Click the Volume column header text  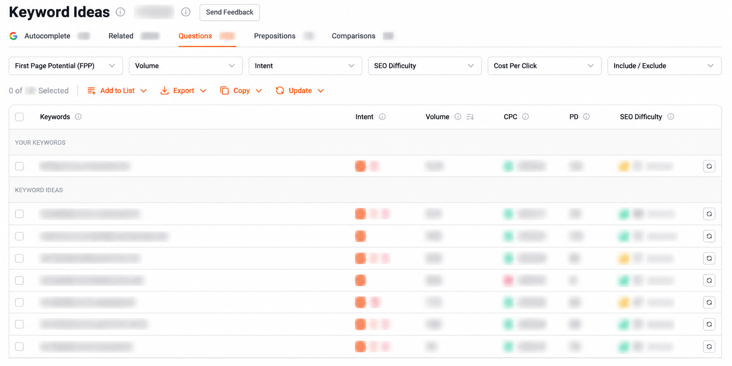coord(437,117)
